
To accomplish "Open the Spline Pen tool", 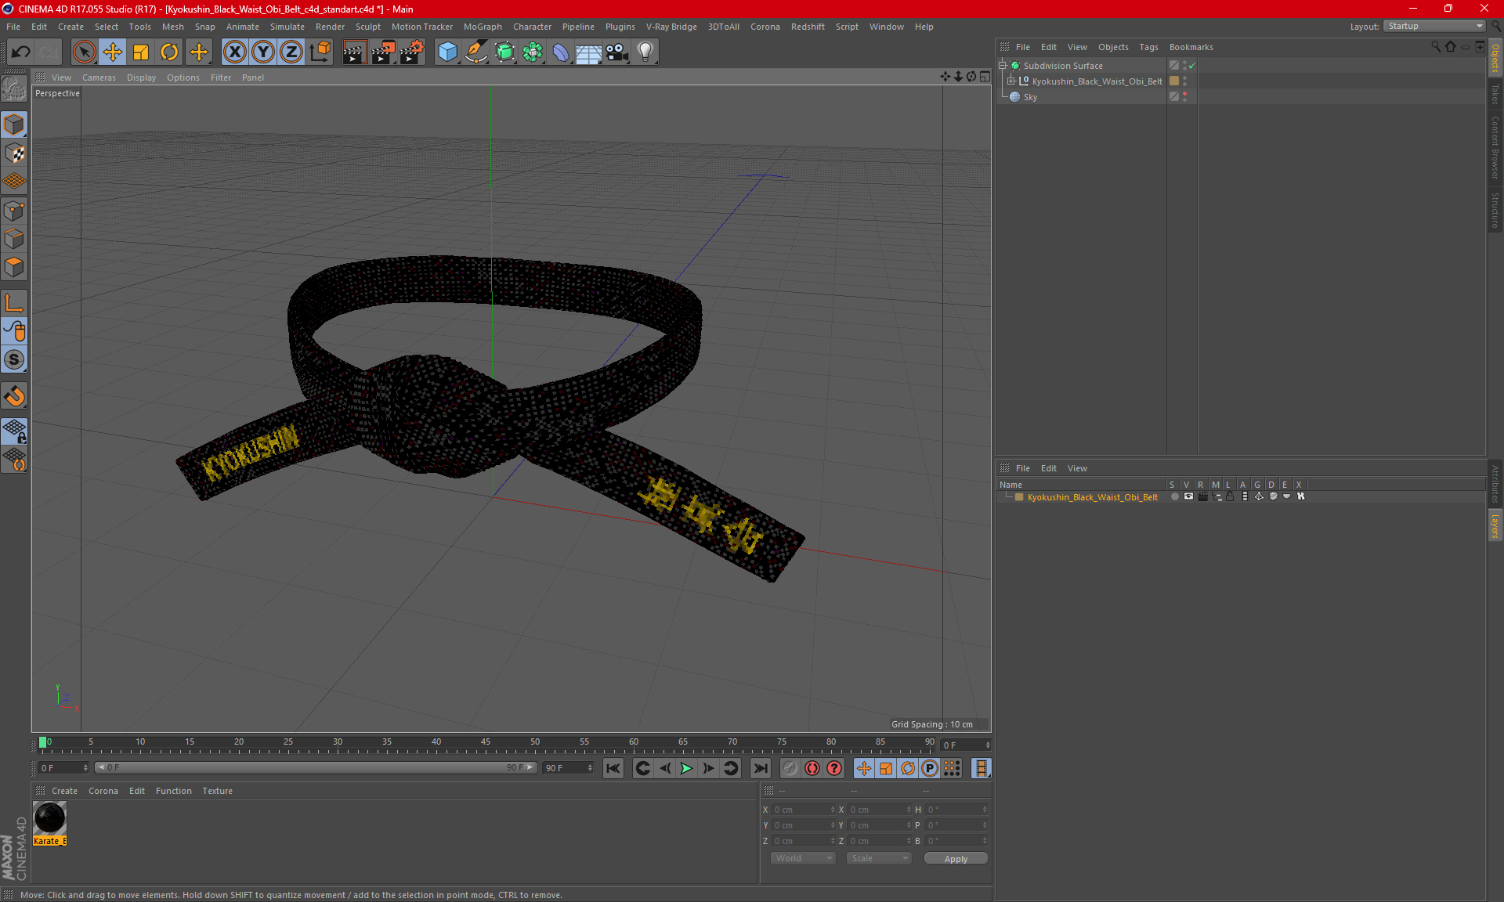I will [475, 52].
